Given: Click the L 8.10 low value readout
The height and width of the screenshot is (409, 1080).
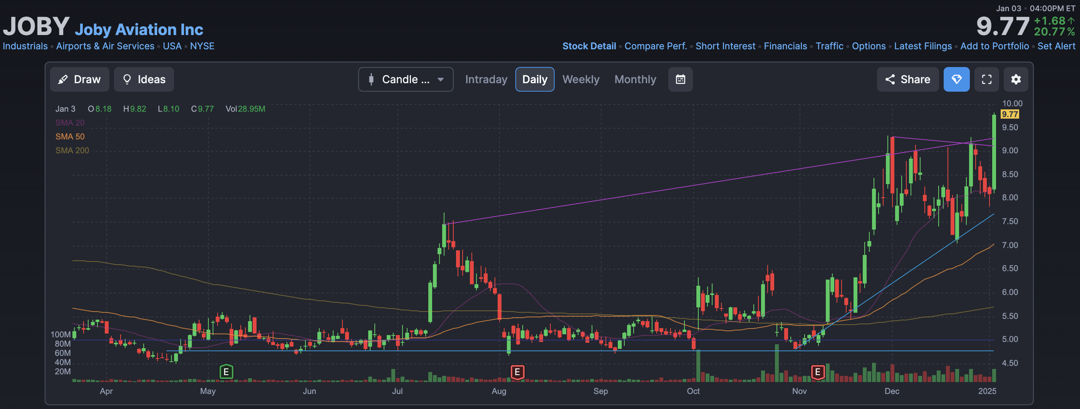Looking at the screenshot, I should tap(168, 109).
